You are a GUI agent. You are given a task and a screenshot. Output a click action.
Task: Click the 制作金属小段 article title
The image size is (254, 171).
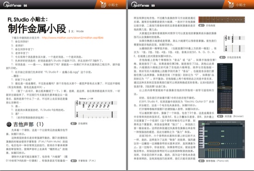pyautogui.click(x=37, y=29)
